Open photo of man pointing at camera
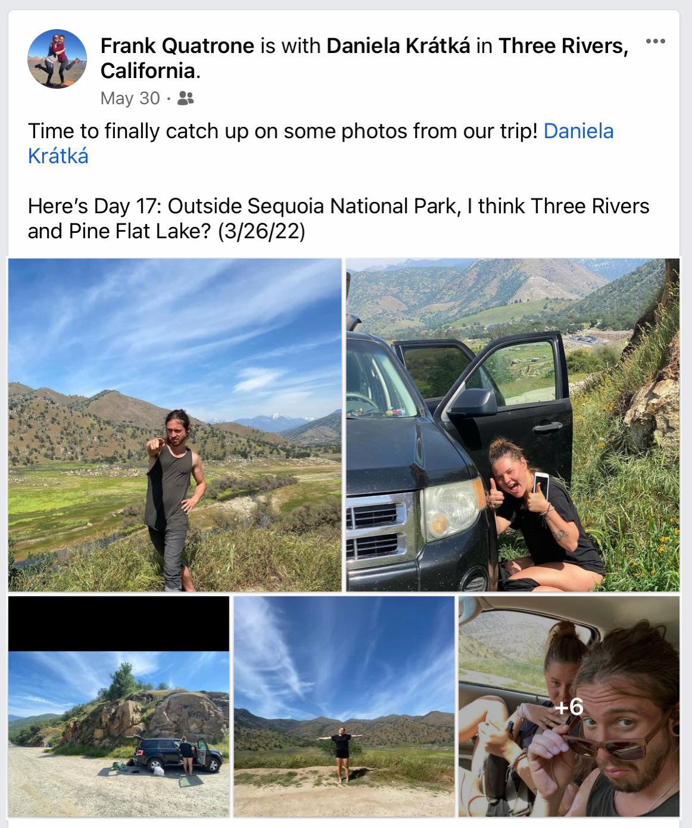The image size is (692, 828). click(174, 425)
